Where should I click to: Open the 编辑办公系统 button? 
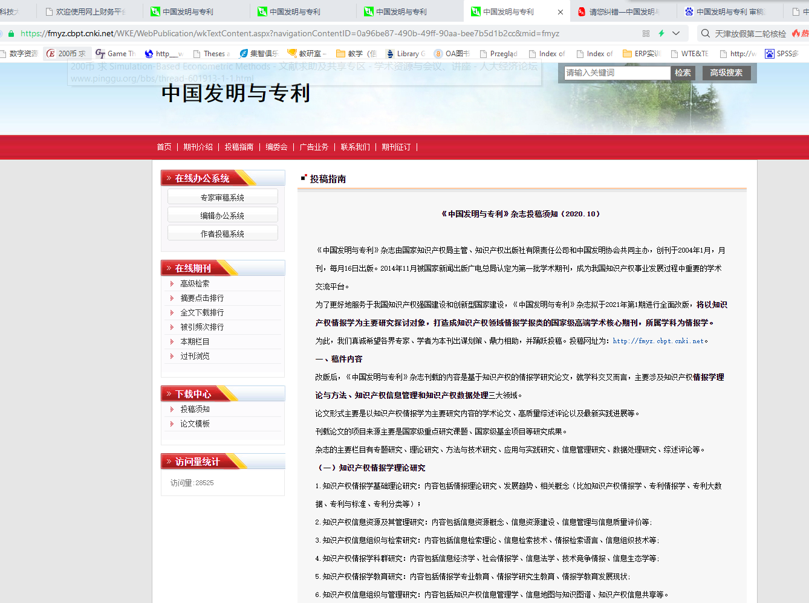click(x=223, y=216)
